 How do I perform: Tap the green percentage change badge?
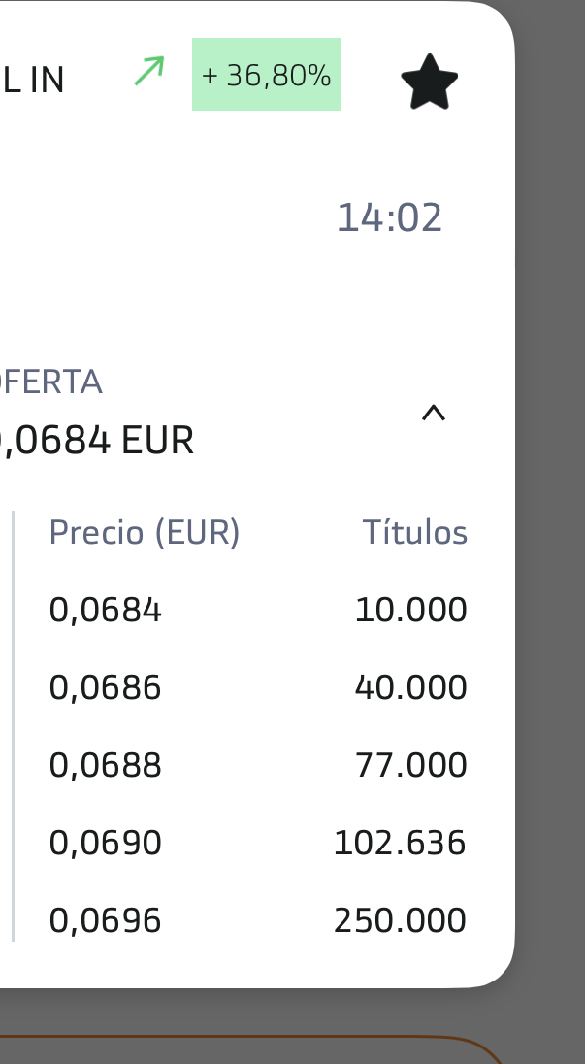point(266,74)
